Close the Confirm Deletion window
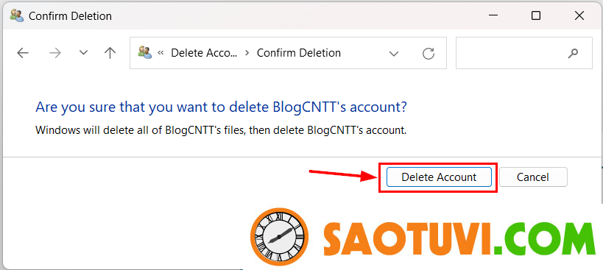This screenshot has height=270, width=603. [x=579, y=15]
